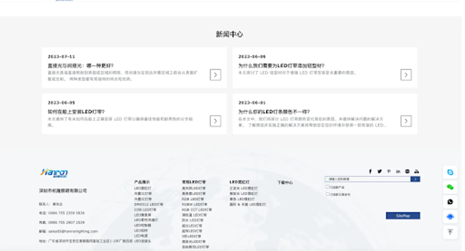The image size is (465, 251).
Task: Open the LED连接头 footer link
Action: (x=143, y=241)
